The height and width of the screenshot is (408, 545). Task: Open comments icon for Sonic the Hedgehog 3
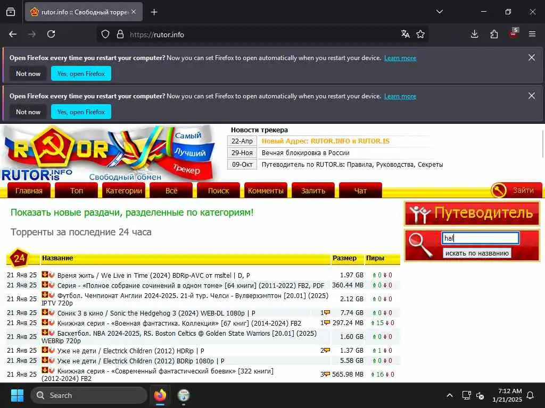tap(327, 312)
